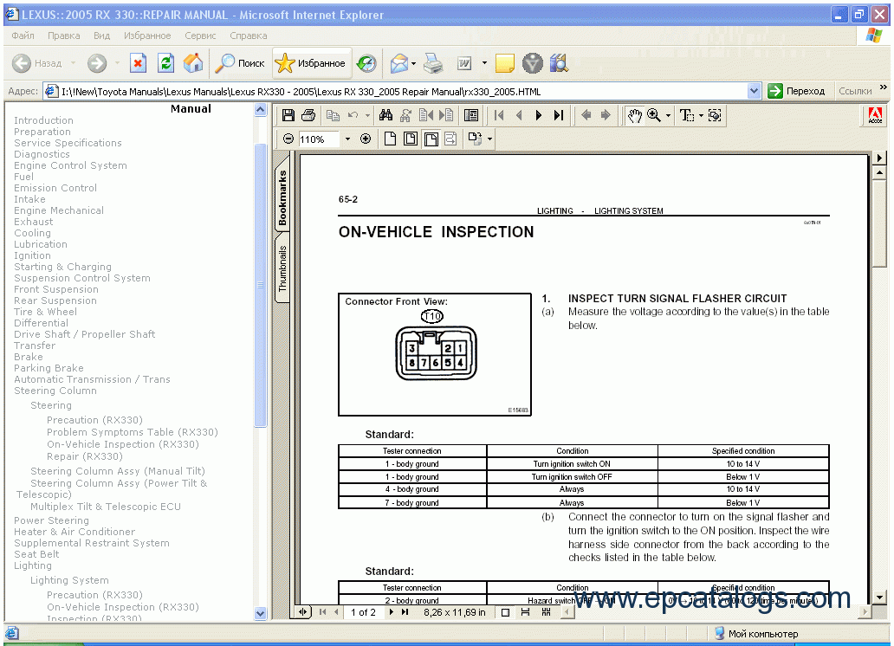The image size is (894, 646).
Task: Open the Mail icon dropdown arrow
Action: 413,62
